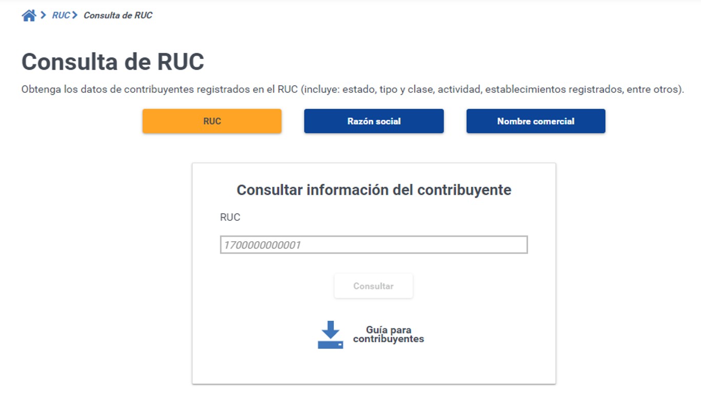Select the placeholder text 1700000000001 field
This screenshot has height=394, width=701.
click(373, 245)
